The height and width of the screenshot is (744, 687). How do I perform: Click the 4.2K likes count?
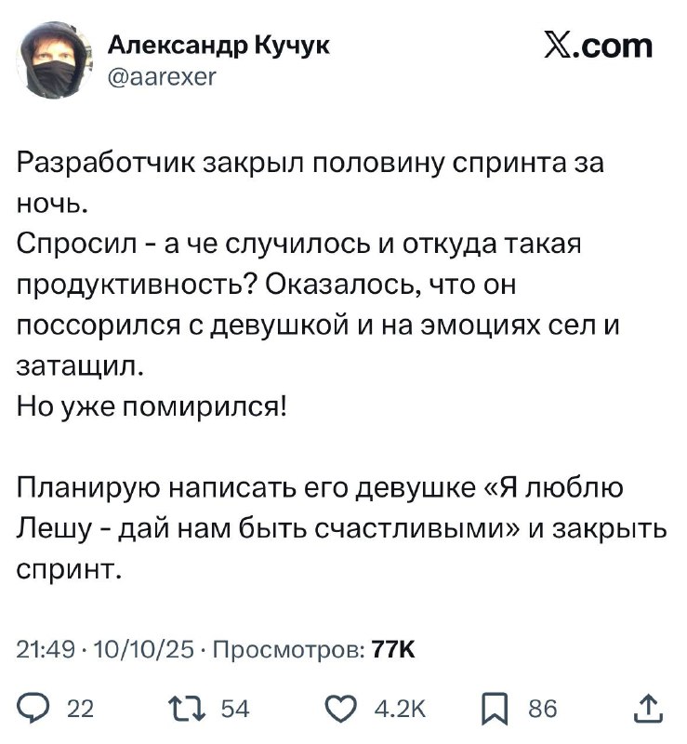coord(398,710)
